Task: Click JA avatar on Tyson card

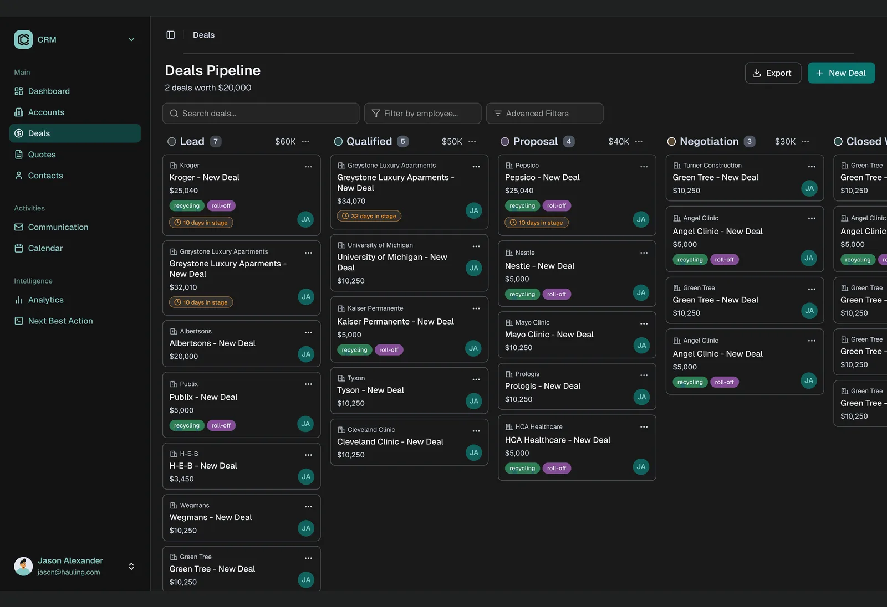Action: [x=473, y=401]
